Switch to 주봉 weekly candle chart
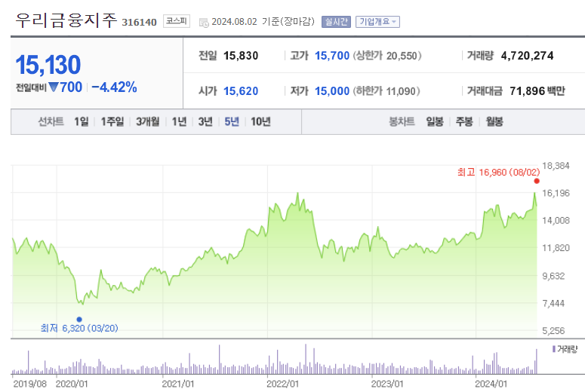 coord(464,121)
